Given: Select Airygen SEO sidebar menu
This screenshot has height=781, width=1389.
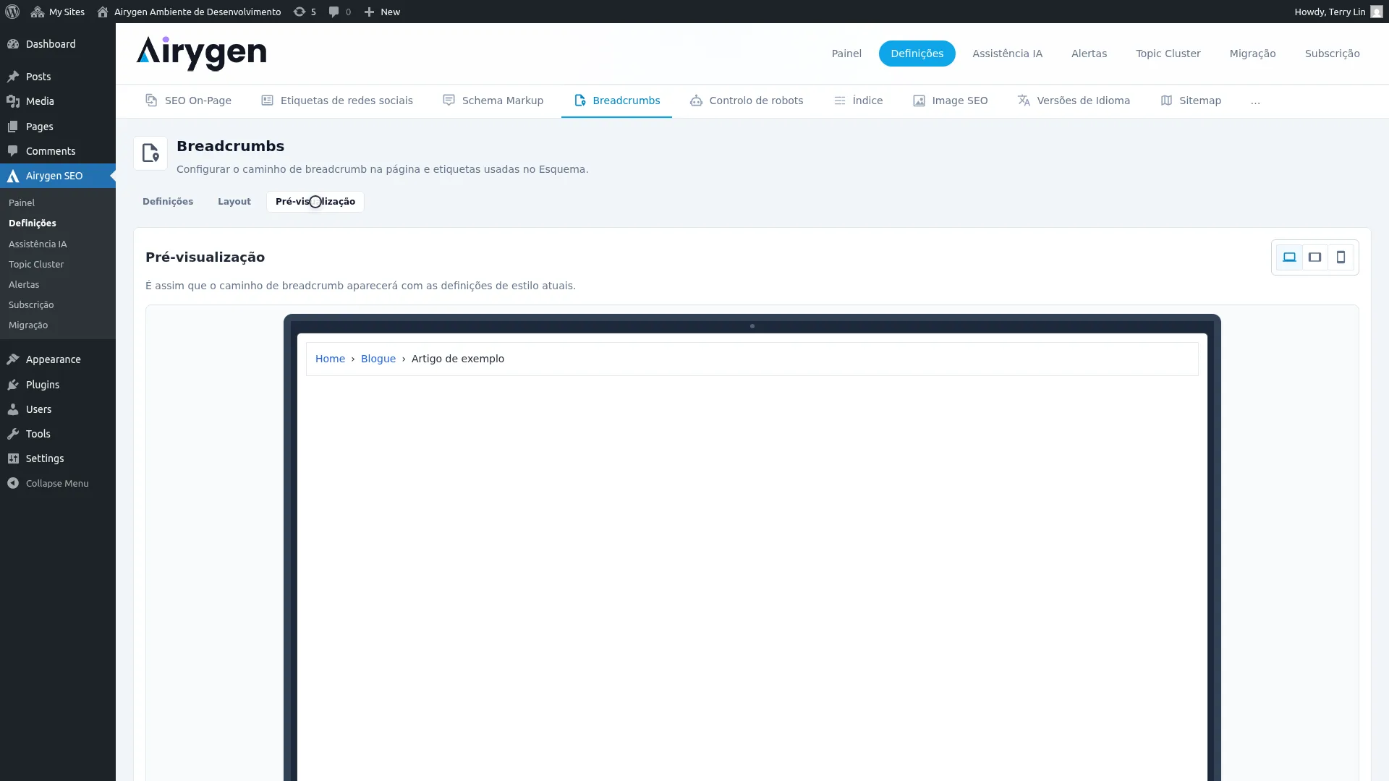Looking at the screenshot, I should 58,176.
